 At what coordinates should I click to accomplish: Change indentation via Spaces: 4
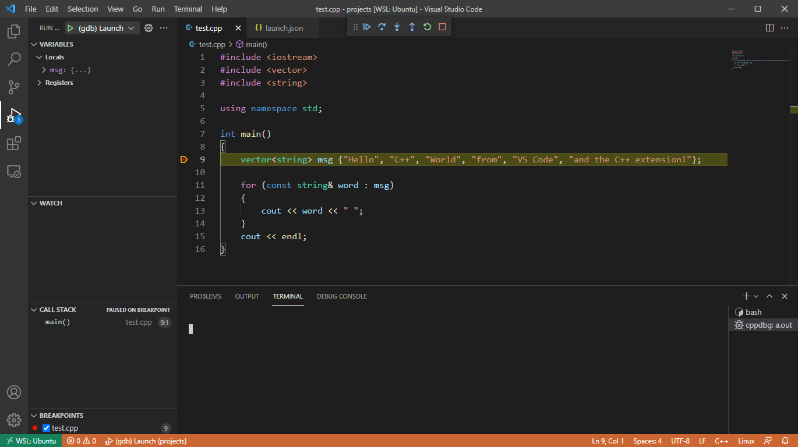[x=648, y=441]
